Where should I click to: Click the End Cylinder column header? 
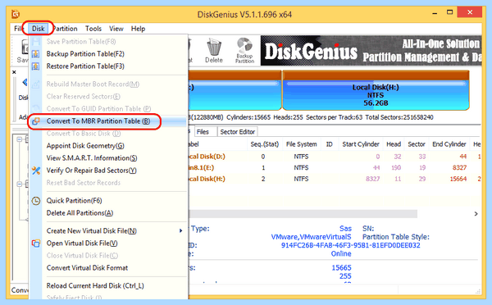click(x=449, y=144)
